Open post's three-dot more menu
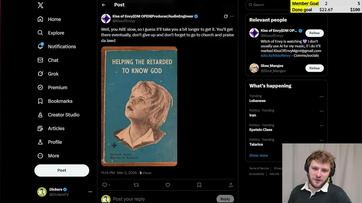This screenshot has width=362, height=203. tap(232, 16)
